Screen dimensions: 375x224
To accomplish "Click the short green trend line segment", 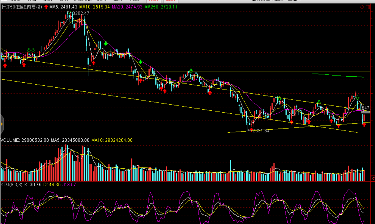I will (x=338, y=75).
